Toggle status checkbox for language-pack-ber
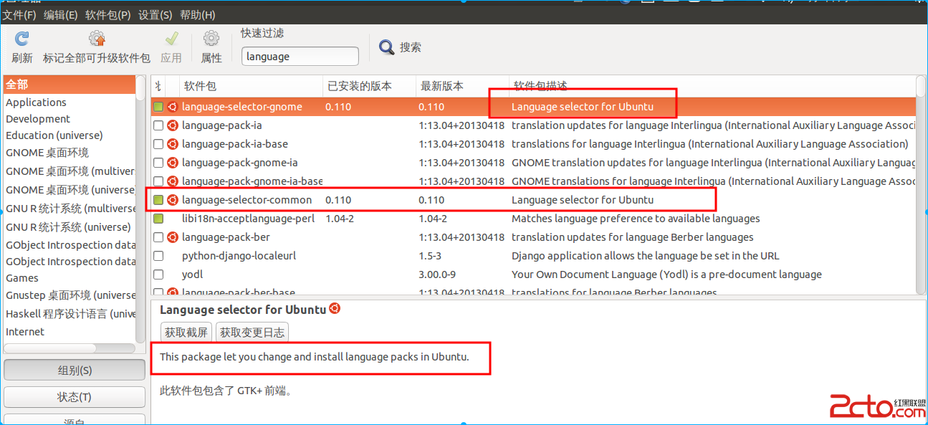The image size is (928, 425). click(158, 237)
